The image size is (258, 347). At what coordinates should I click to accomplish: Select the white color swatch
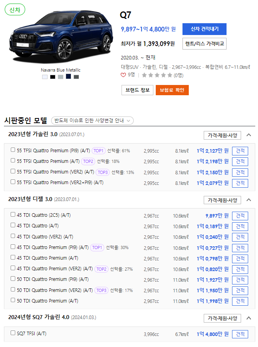[45, 77]
